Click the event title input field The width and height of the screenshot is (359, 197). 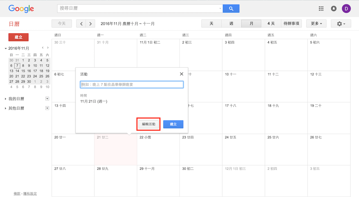[x=132, y=85]
